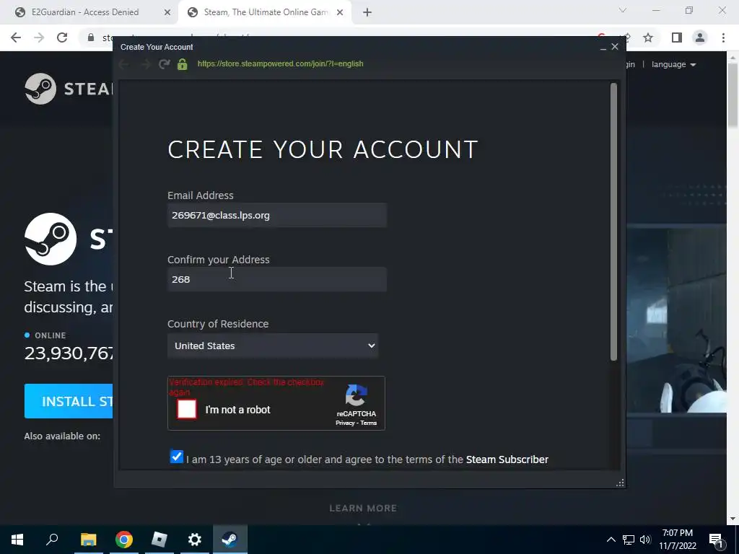Close the Create Your Account window

point(615,47)
